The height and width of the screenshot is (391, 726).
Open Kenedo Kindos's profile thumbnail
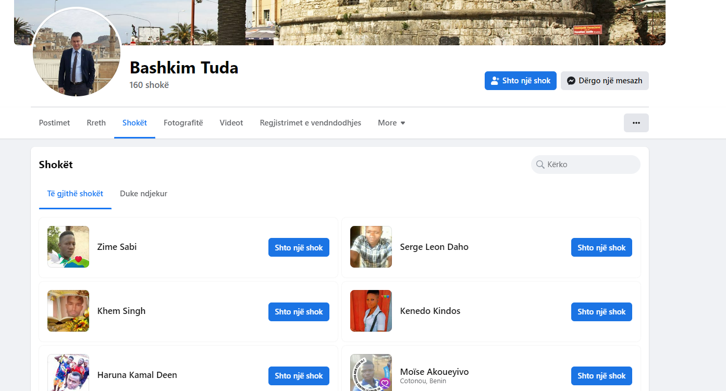371,311
